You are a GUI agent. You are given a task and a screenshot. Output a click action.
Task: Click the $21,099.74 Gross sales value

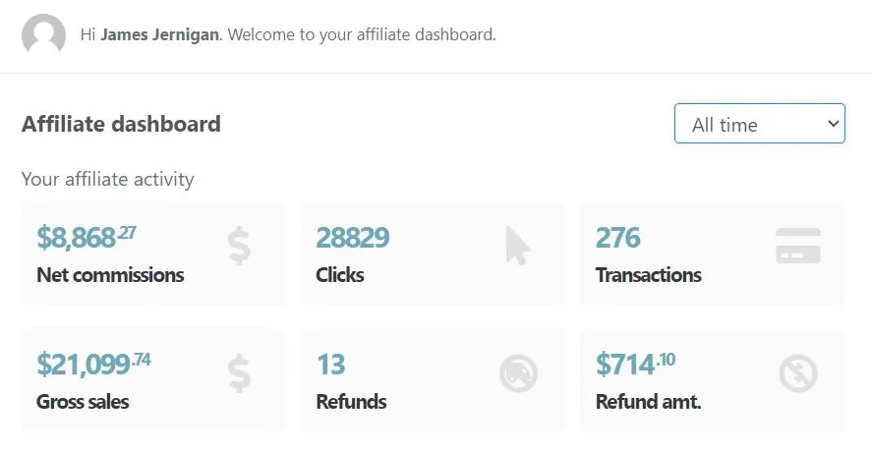point(93,365)
